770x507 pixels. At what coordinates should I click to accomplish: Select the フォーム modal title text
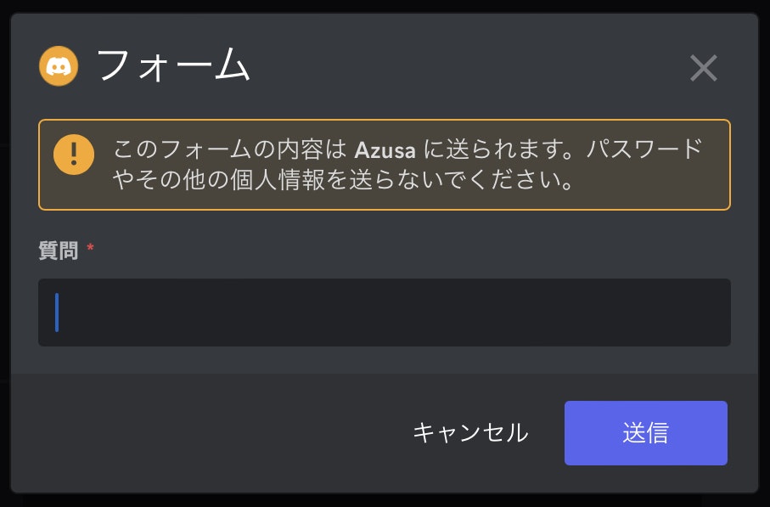pos(173,66)
